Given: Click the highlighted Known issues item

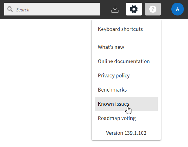Looking at the screenshot, I should [x=113, y=104].
